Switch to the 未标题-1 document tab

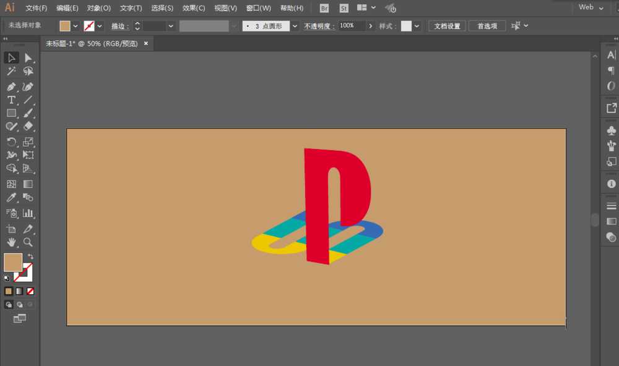point(93,43)
